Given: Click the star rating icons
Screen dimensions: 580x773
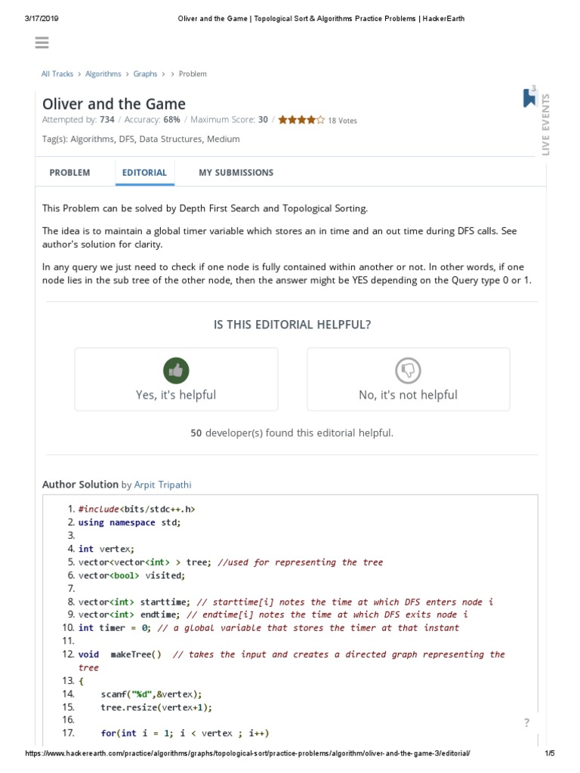Looking at the screenshot, I should click(x=301, y=119).
